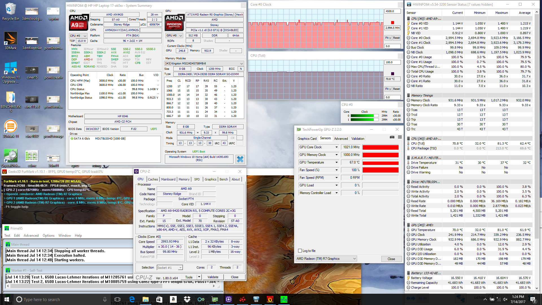Open the Advanced tab in GPU-Z
The height and width of the screenshot is (305, 542).
341,139
